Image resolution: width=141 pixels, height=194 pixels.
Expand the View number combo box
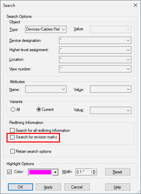(x=95, y=69)
